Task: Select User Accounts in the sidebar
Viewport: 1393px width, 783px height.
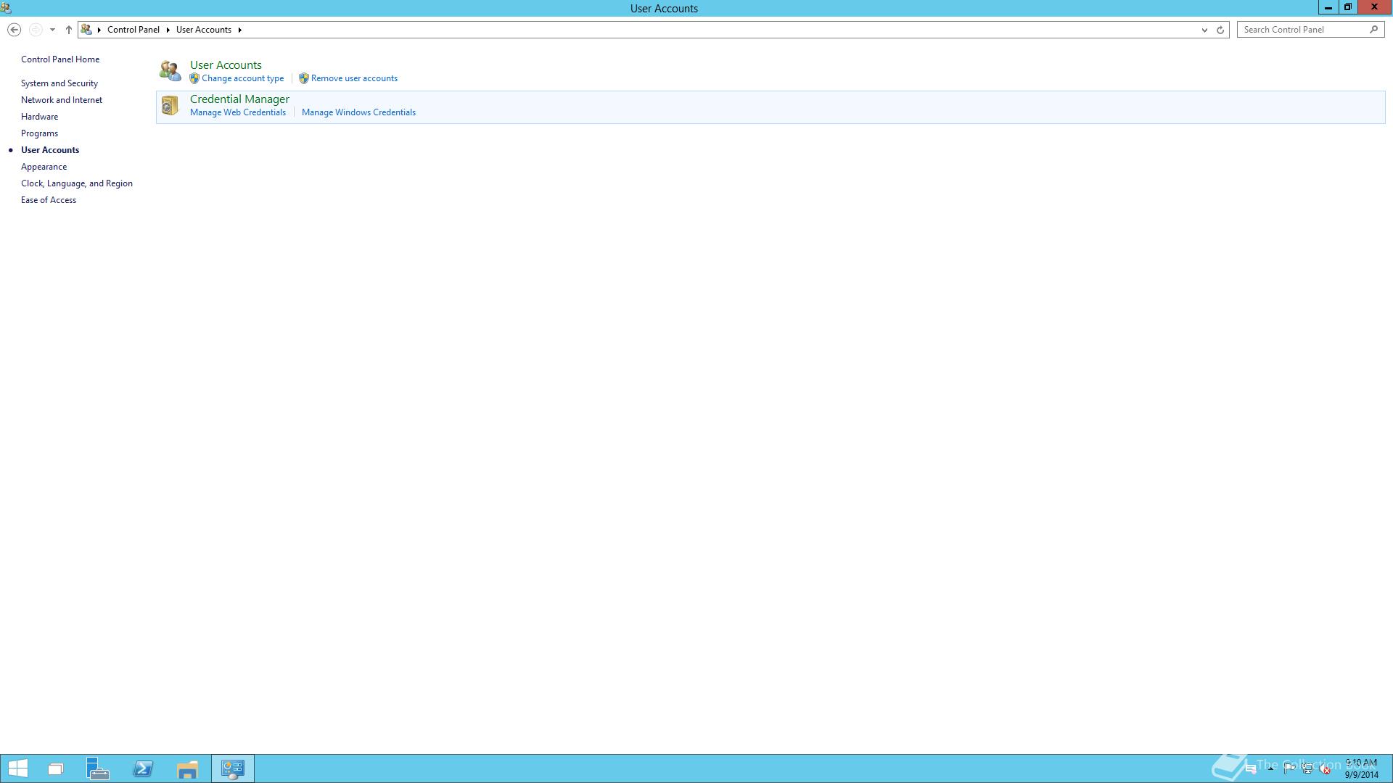Action: click(50, 150)
